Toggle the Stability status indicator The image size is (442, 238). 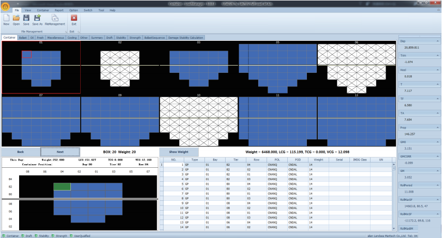[39, 235]
